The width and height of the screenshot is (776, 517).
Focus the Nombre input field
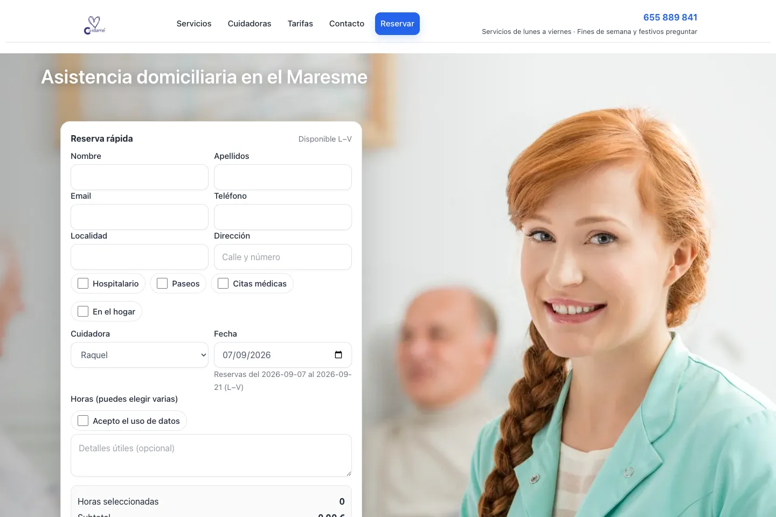140,177
